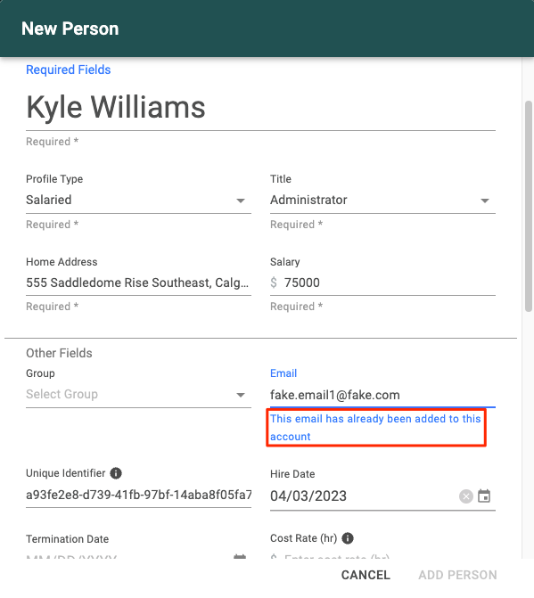Click the Home Address input field
Image resolution: width=534 pixels, height=598 pixels.
(x=138, y=283)
